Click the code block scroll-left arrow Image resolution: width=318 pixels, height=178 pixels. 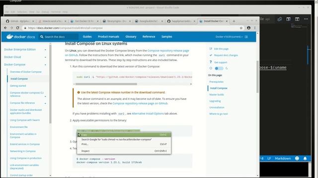[x=74, y=84]
